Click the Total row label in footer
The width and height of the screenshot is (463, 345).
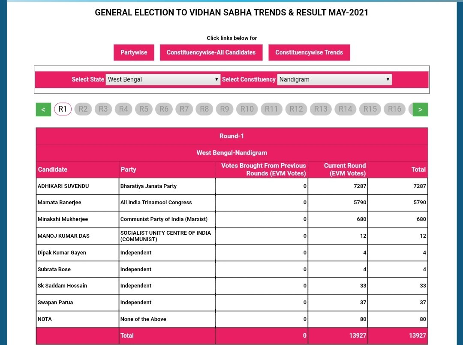[x=127, y=336]
